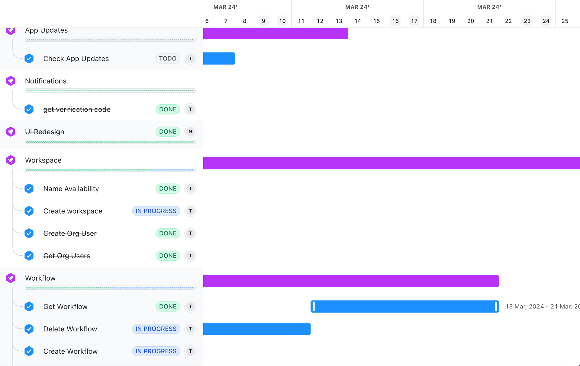Screen dimensions: 580x366
Task: Open assignee T avatar on Create Org User
Action: tap(190, 233)
